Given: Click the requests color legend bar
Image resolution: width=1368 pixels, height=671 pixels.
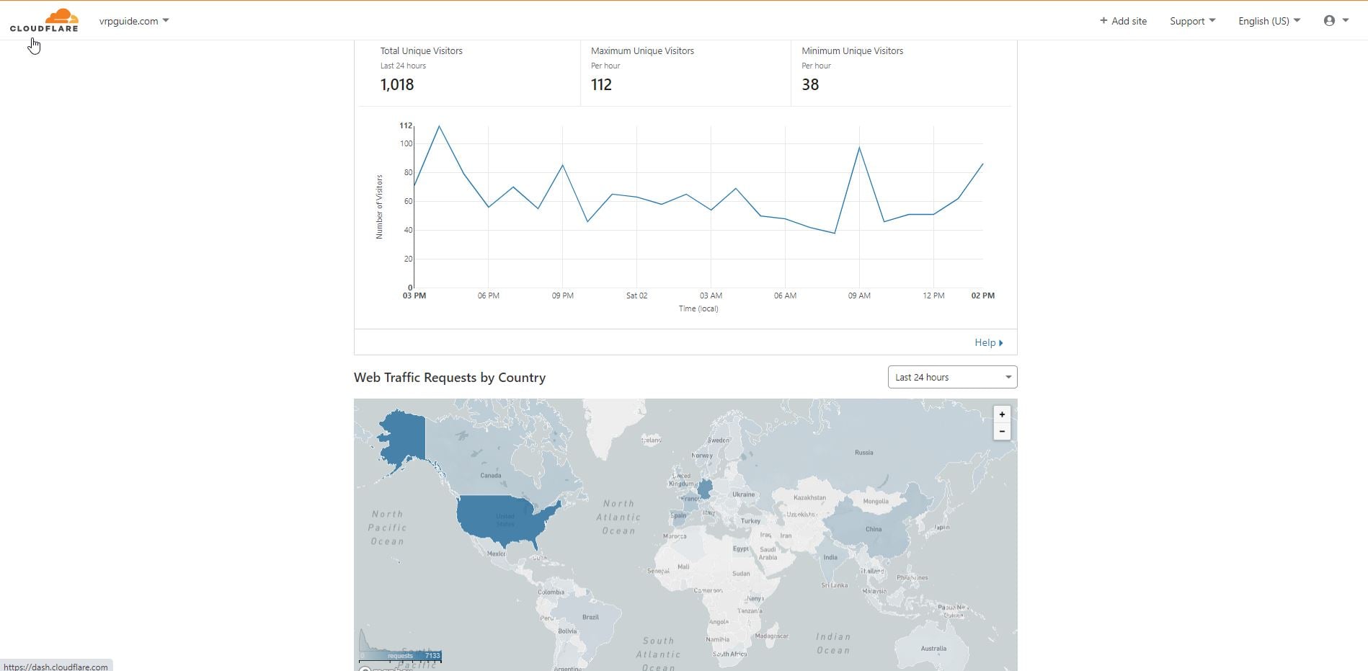Looking at the screenshot, I should pyautogui.click(x=401, y=655).
